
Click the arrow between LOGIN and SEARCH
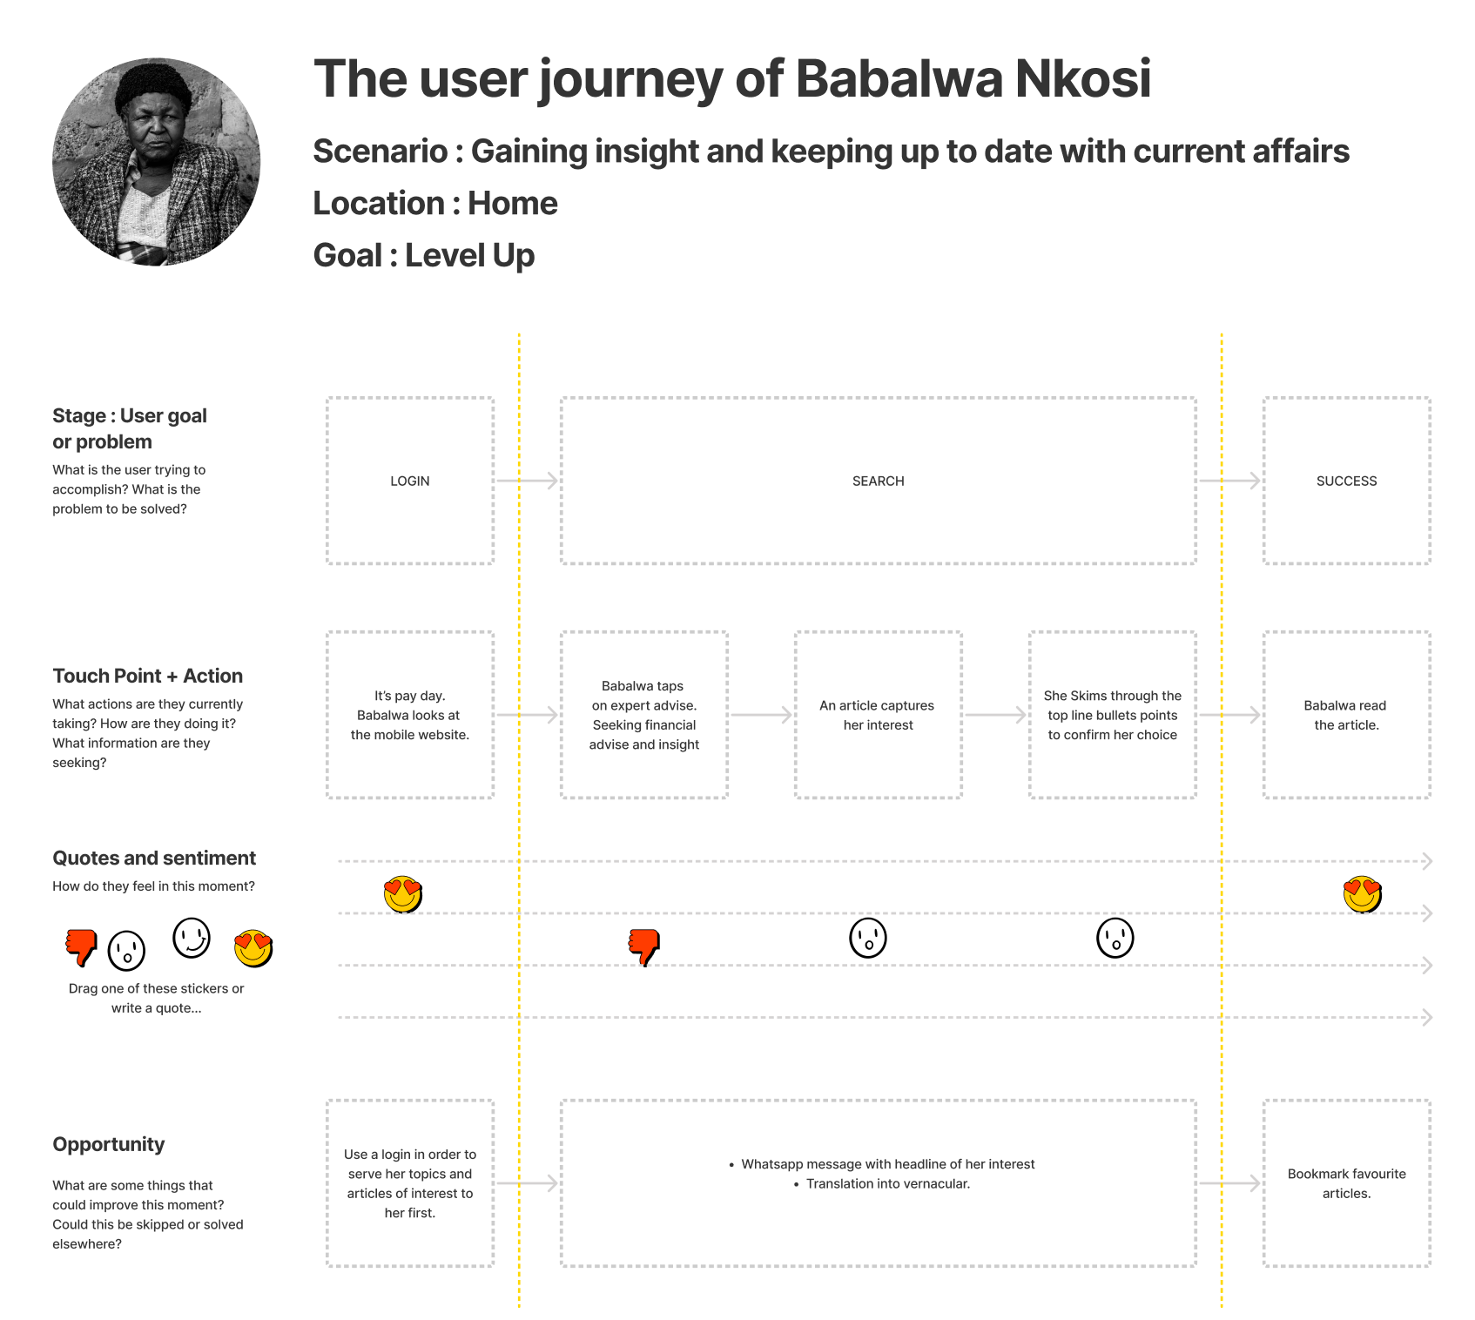point(528,481)
